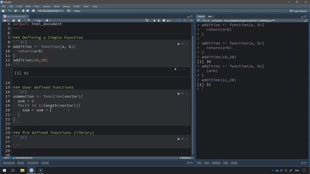The height and width of the screenshot is (174, 310).
Task: Collapse the Defining a Simple Function section
Action: [11, 38]
